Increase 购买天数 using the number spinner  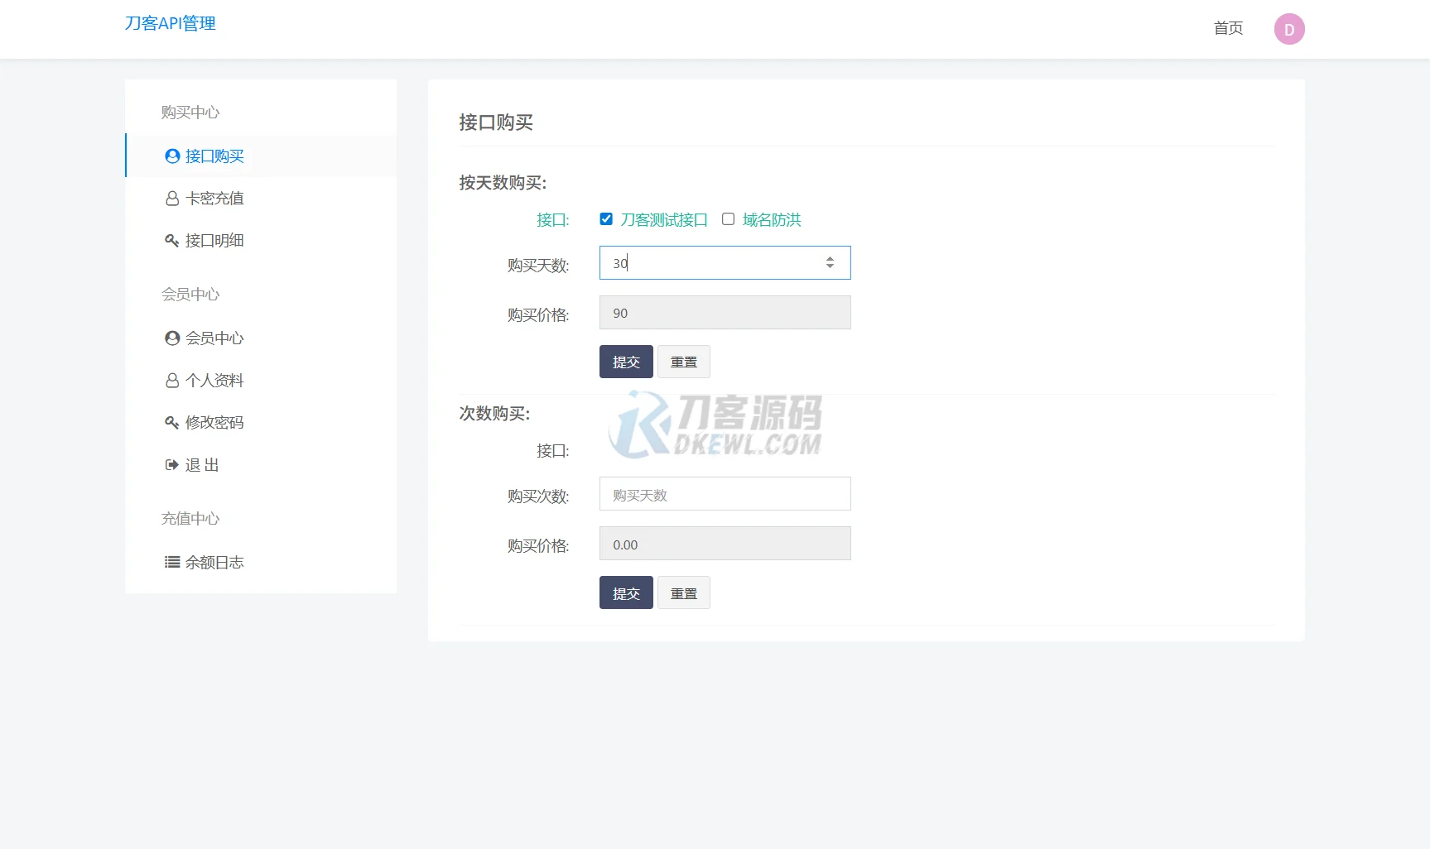tap(830, 258)
